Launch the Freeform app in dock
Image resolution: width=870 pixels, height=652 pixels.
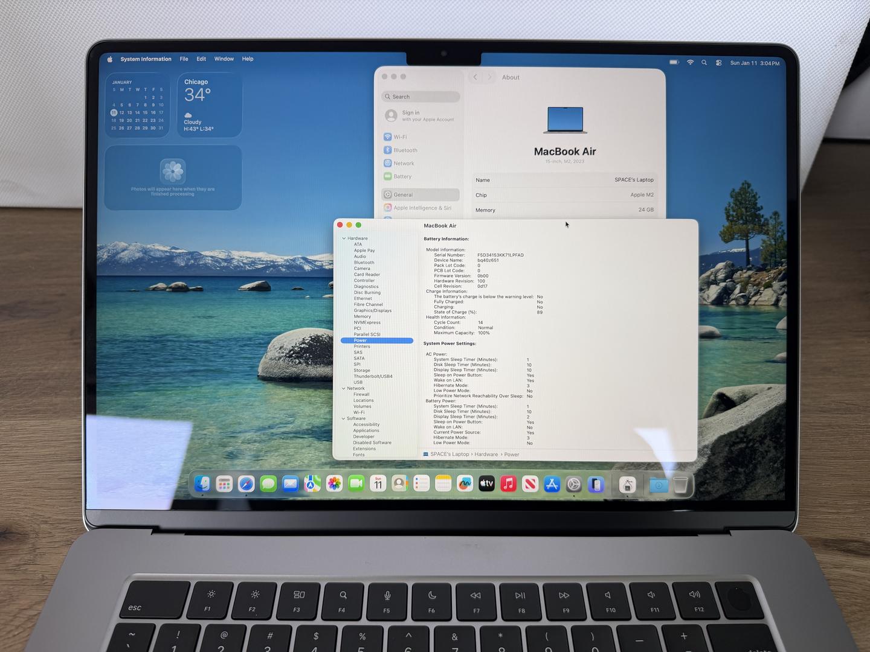pyautogui.click(x=465, y=484)
